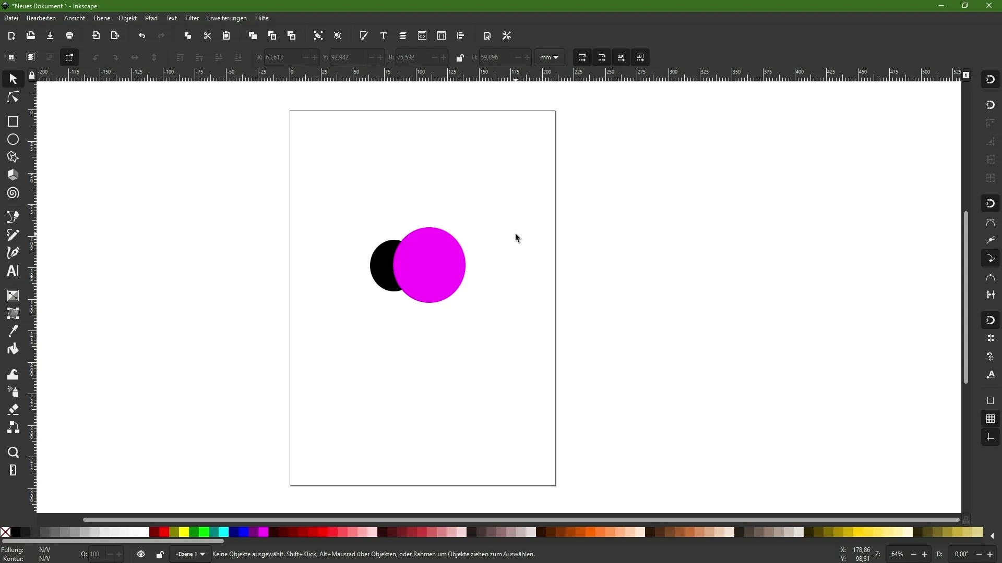Decrease the Y position value
The height and width of the screenshot is (563, 1002).
pyautogui.click(x=371, y=57)
